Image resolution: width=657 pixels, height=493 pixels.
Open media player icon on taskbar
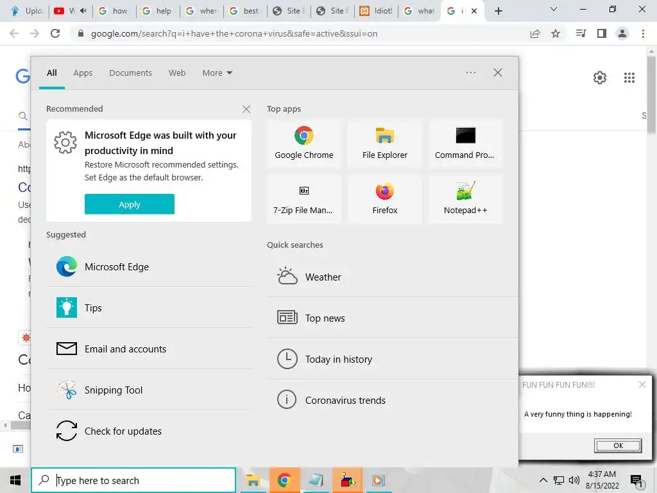tap(379, 480)
